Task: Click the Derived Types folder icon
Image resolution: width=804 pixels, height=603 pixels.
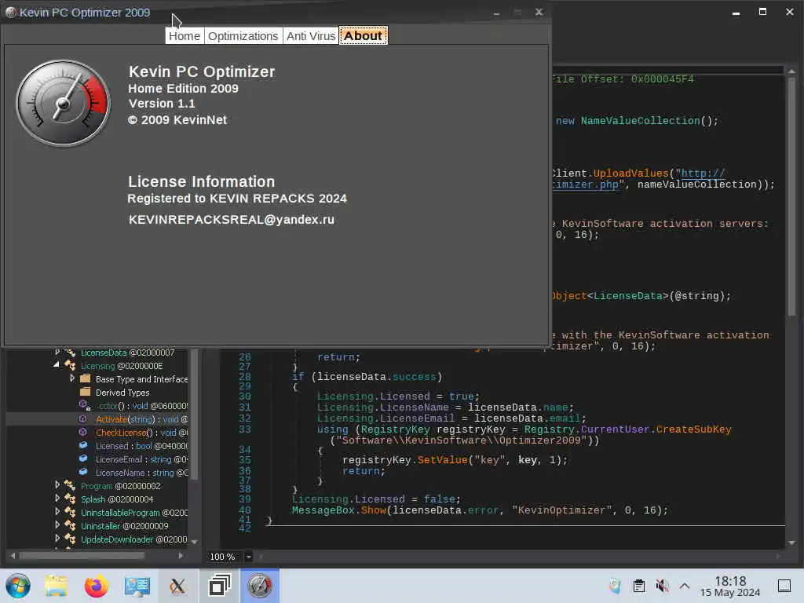Action: click(86, 392)
